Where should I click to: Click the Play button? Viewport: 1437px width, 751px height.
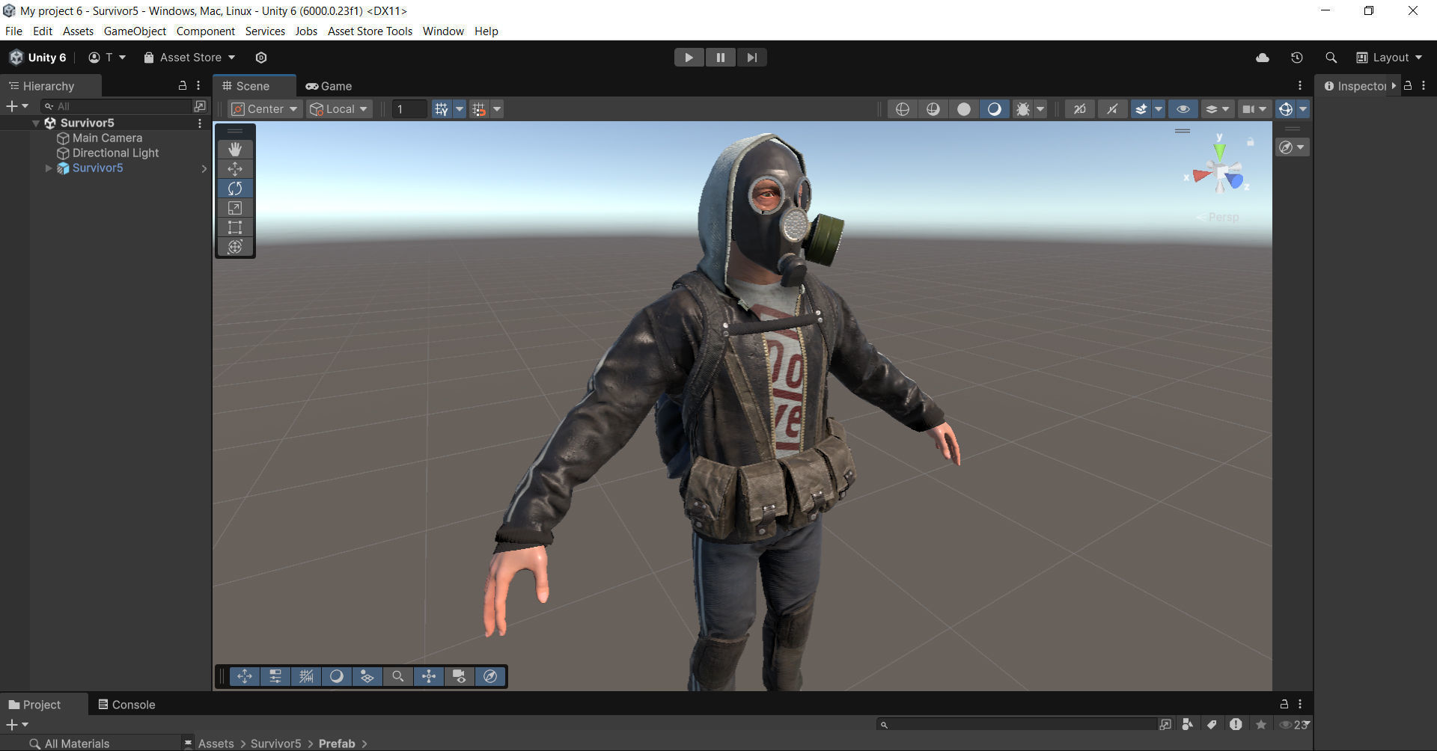click(x=689, y=58)
